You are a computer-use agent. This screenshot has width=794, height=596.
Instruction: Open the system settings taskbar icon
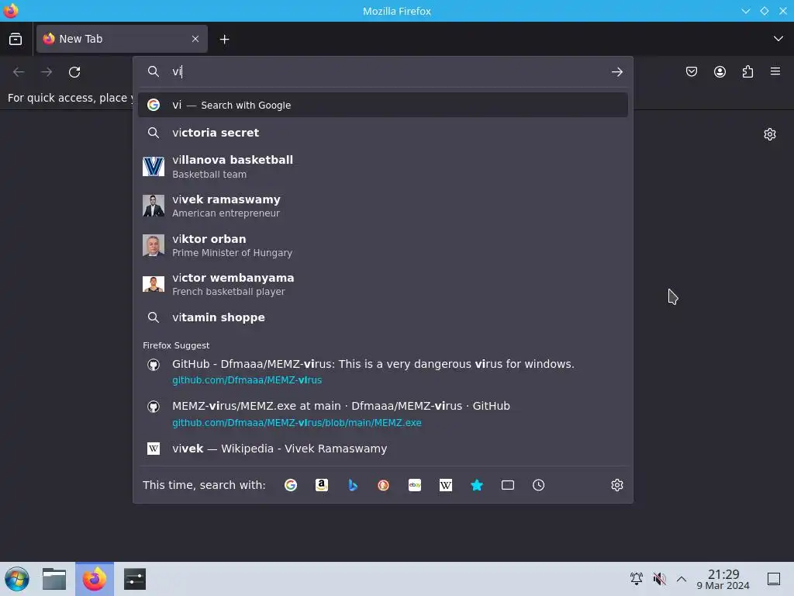pos(135,579)
